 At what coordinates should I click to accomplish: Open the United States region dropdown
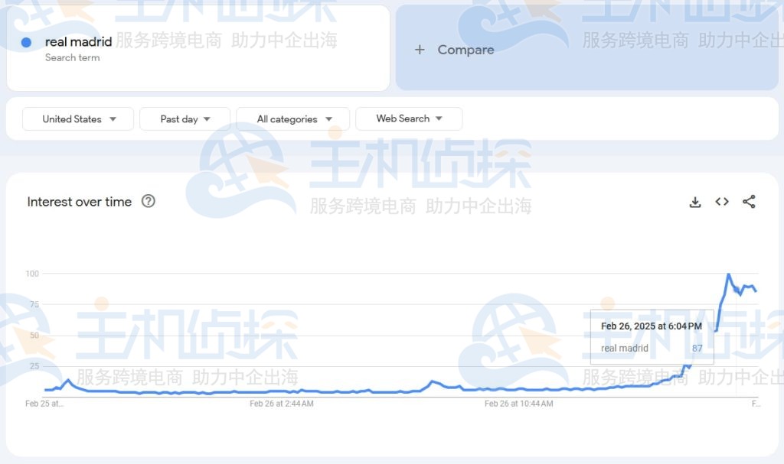click(x=77, y=118)
